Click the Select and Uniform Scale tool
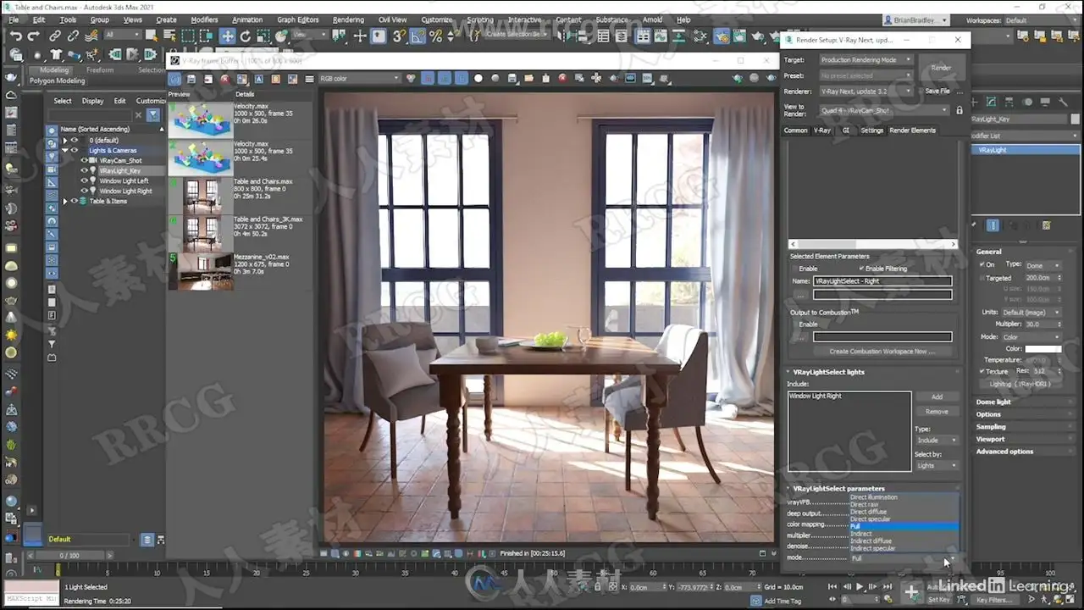This screenshot has height=610, width=1084. pyautogui.click(x=263, y=36)
